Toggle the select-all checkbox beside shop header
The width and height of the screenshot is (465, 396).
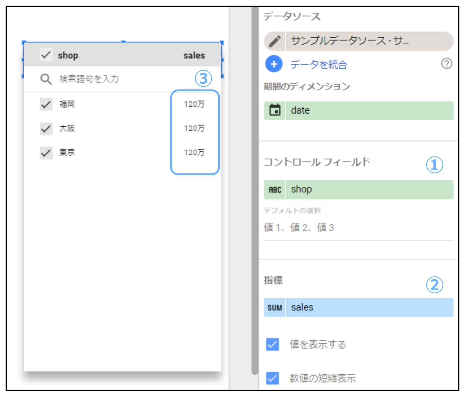(x=46, y=55)
